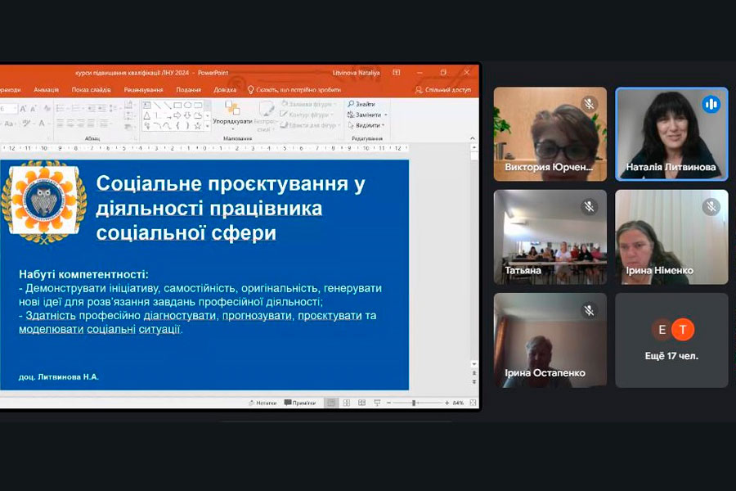This screenshot has width=736, height=491.
Task: Open the 'Ещё 17 чел.' participants tile
Action: [x=671, y=340]
